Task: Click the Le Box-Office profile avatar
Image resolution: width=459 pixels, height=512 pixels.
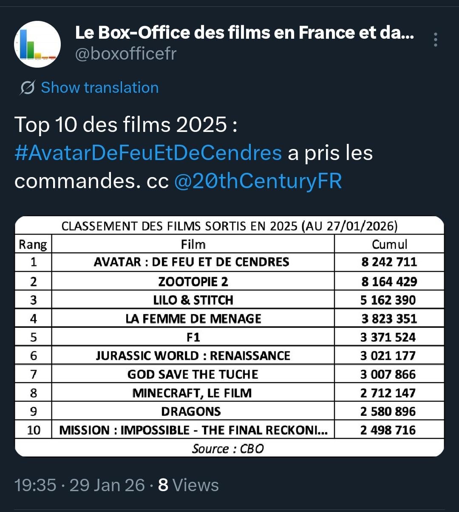Action: pyautogui.click(x=37, y=44)
